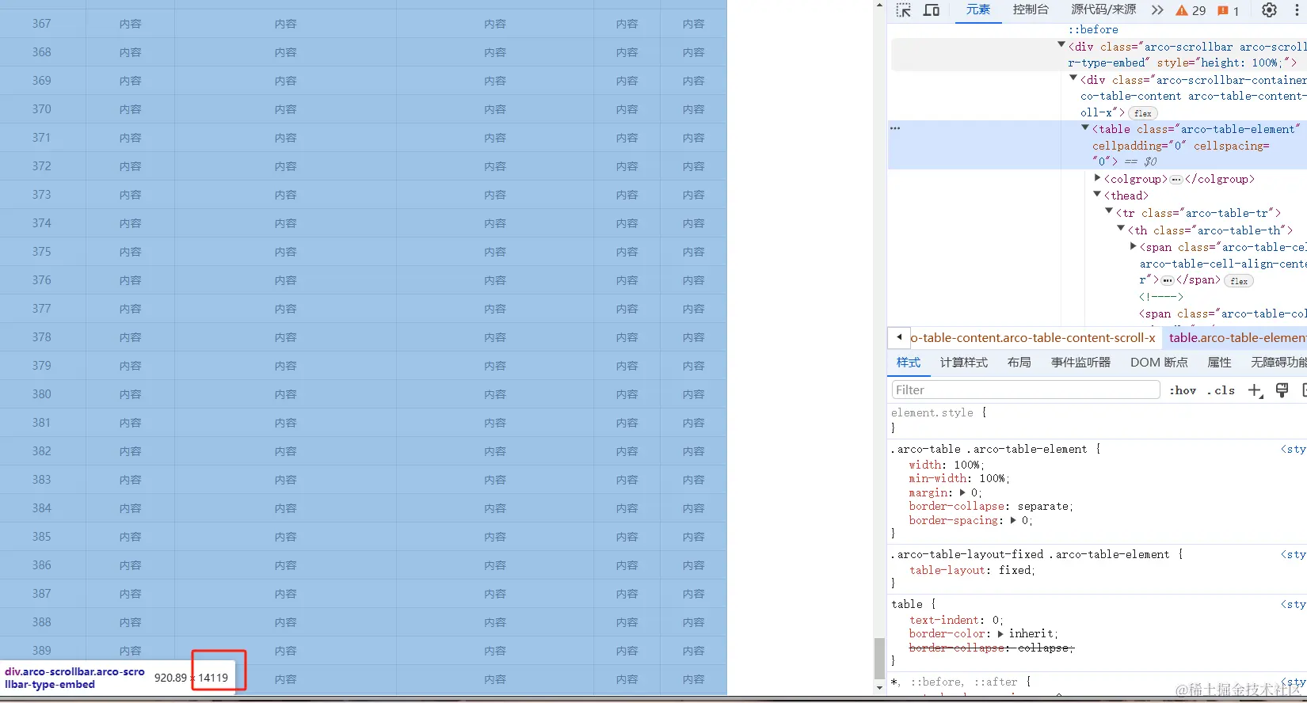Collapse the thead node
The height and width of the screenshot is (703, 1307).
(x=1097, y=194)
